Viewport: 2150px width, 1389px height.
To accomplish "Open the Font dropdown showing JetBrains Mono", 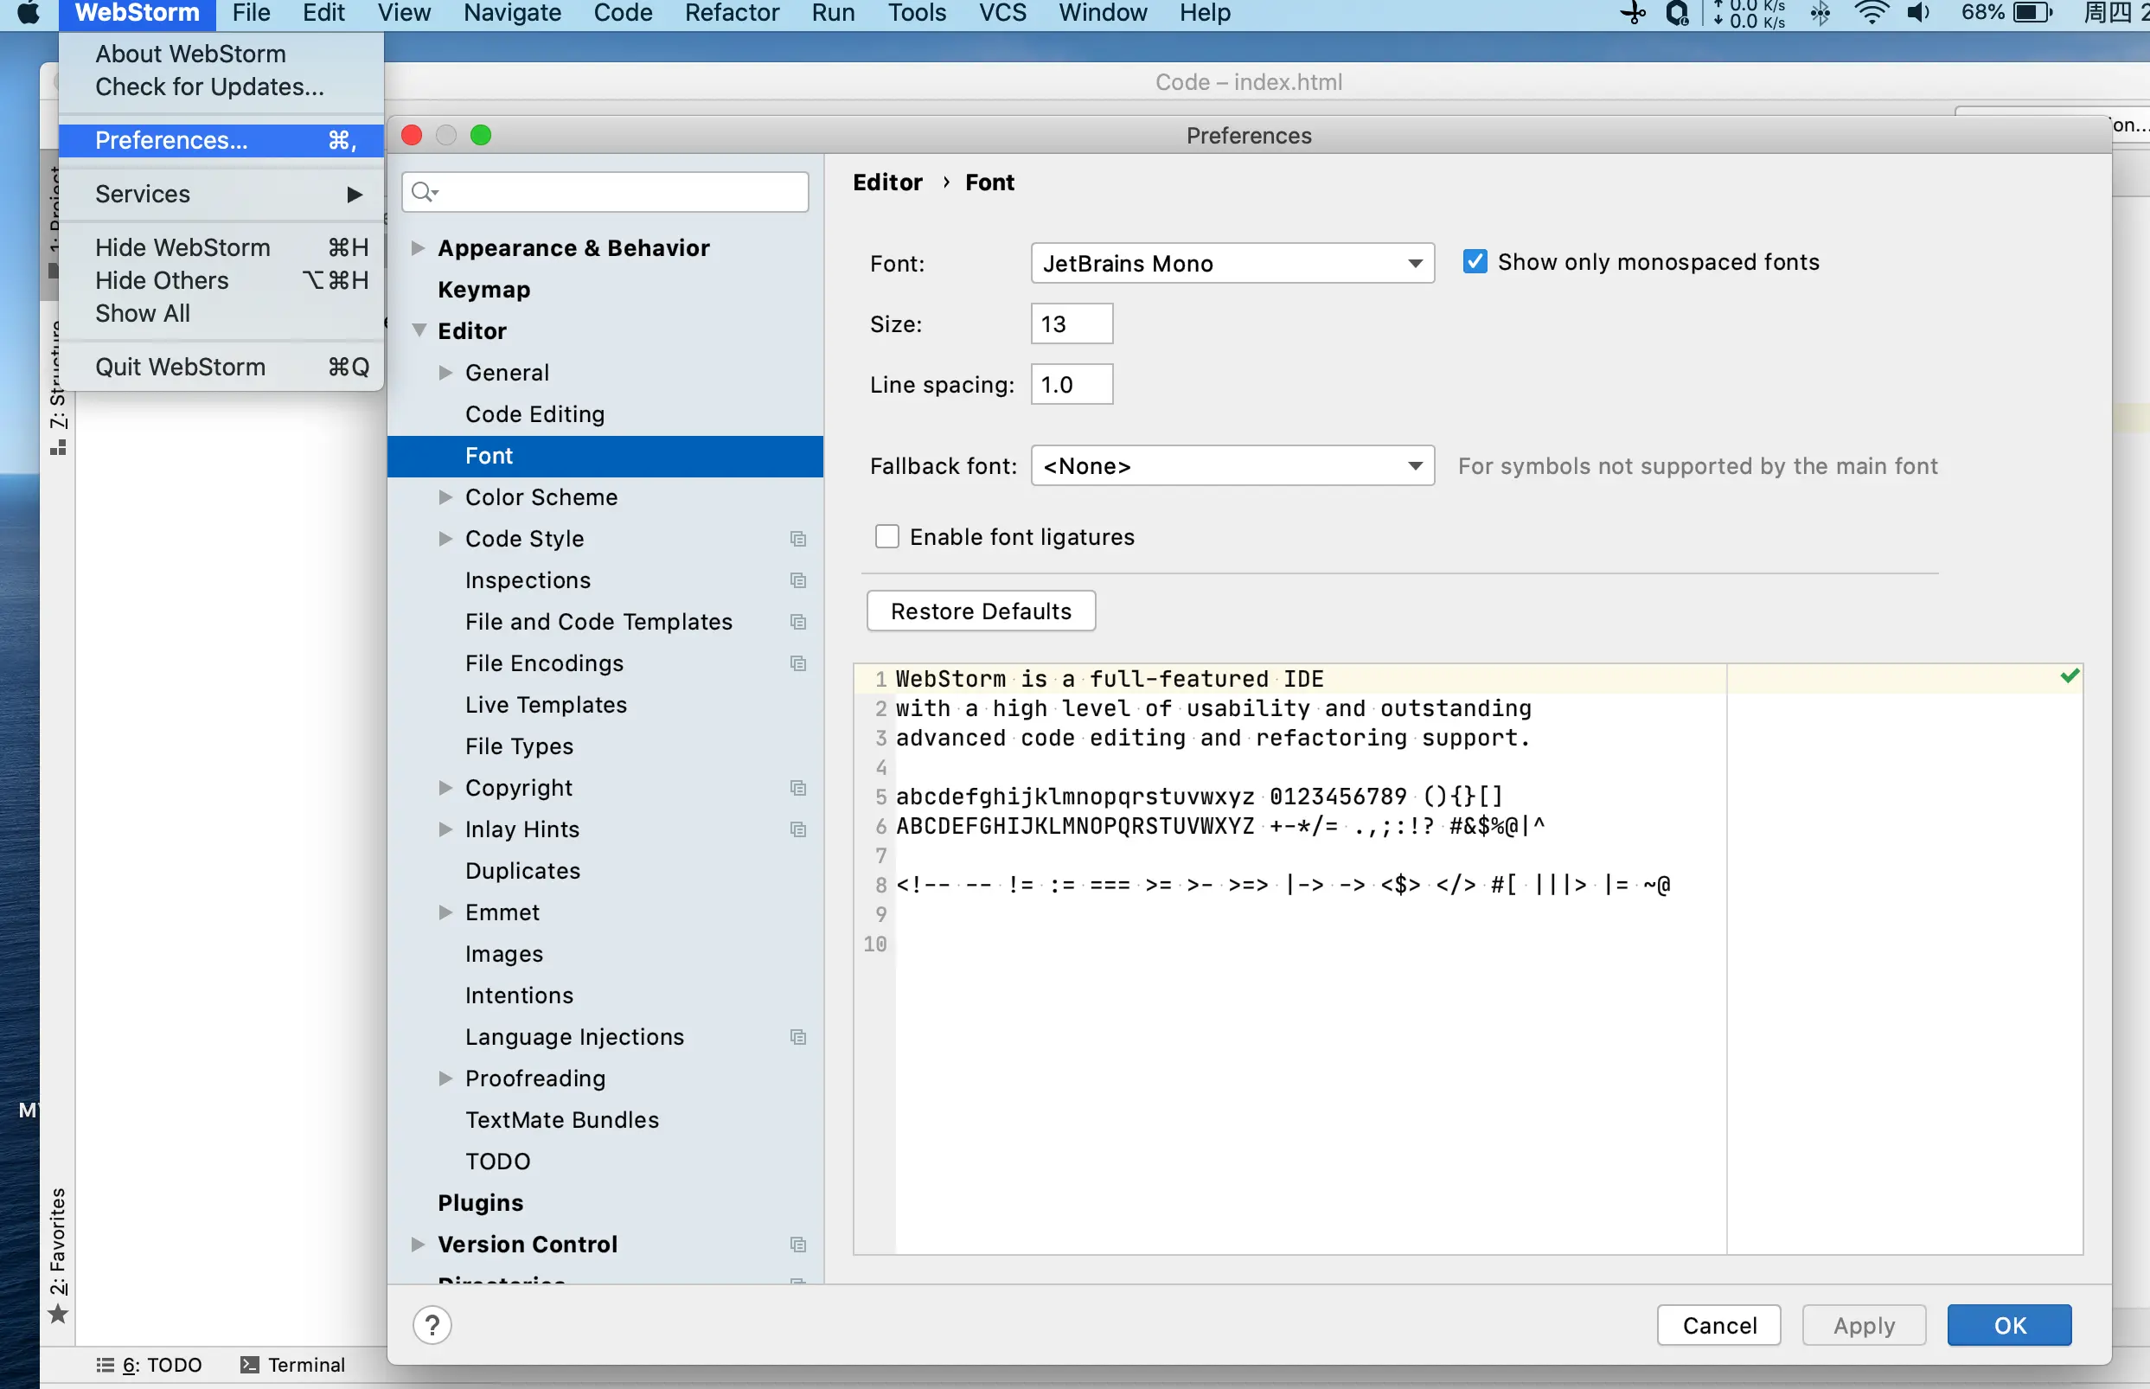I will pyautogui.click(x=1231, y=264).
